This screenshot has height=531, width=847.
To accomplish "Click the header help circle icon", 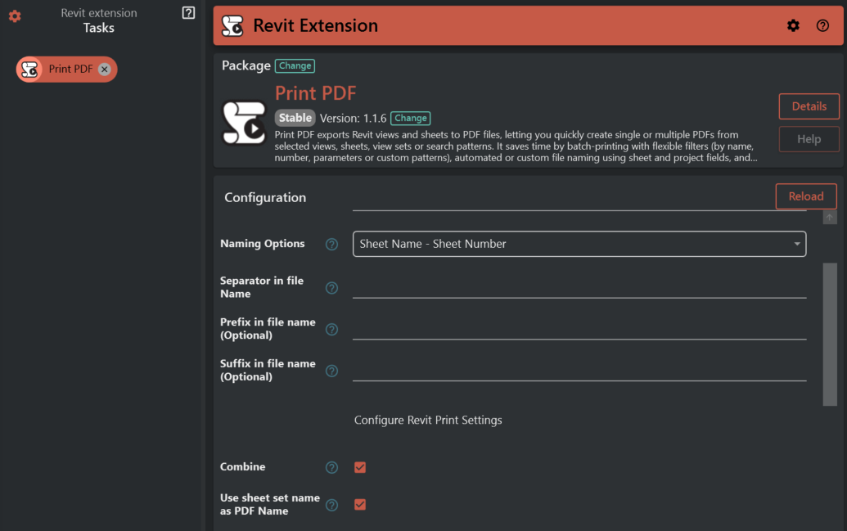I will click(822, 25).
